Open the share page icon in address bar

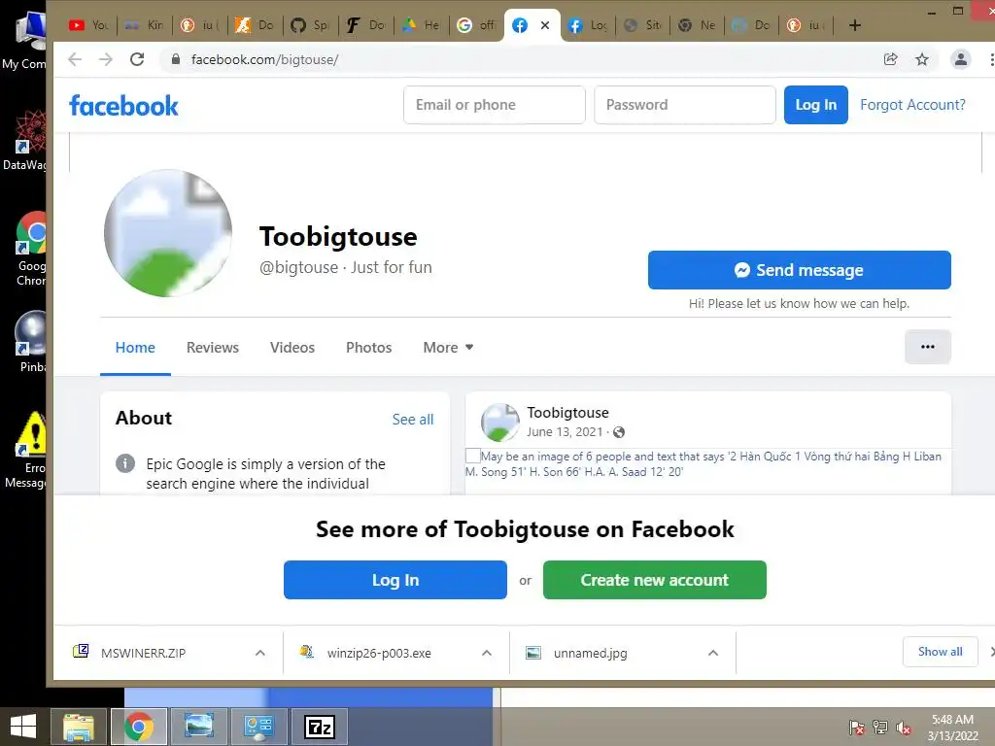(890, 59)
